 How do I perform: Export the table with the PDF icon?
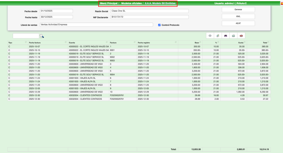(x=241, y=36)
